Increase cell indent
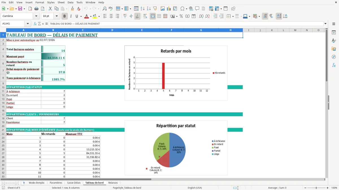 (215, 16)
